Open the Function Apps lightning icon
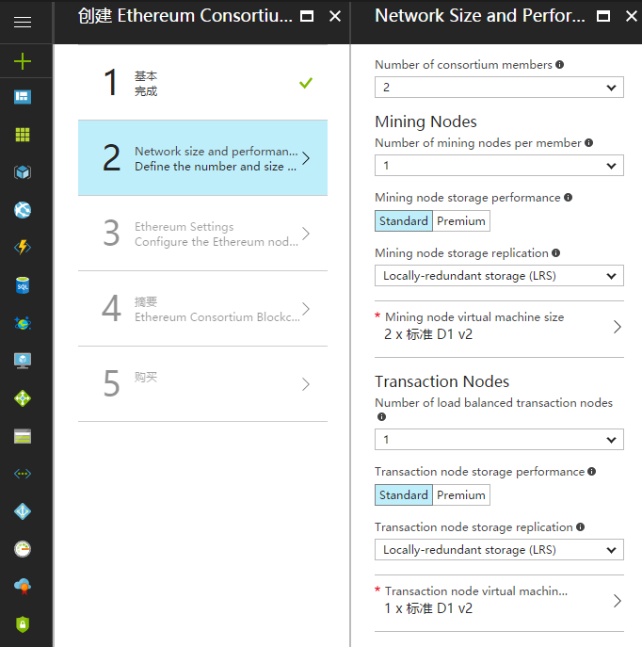This screenshot has height=647, width=642. 23,248
